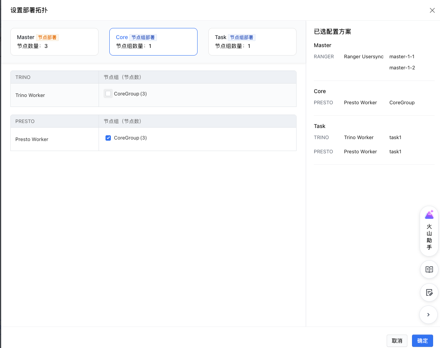Select the Presto Worker row label
Viewport: 440px width, 348px height.
click(32, 140)
